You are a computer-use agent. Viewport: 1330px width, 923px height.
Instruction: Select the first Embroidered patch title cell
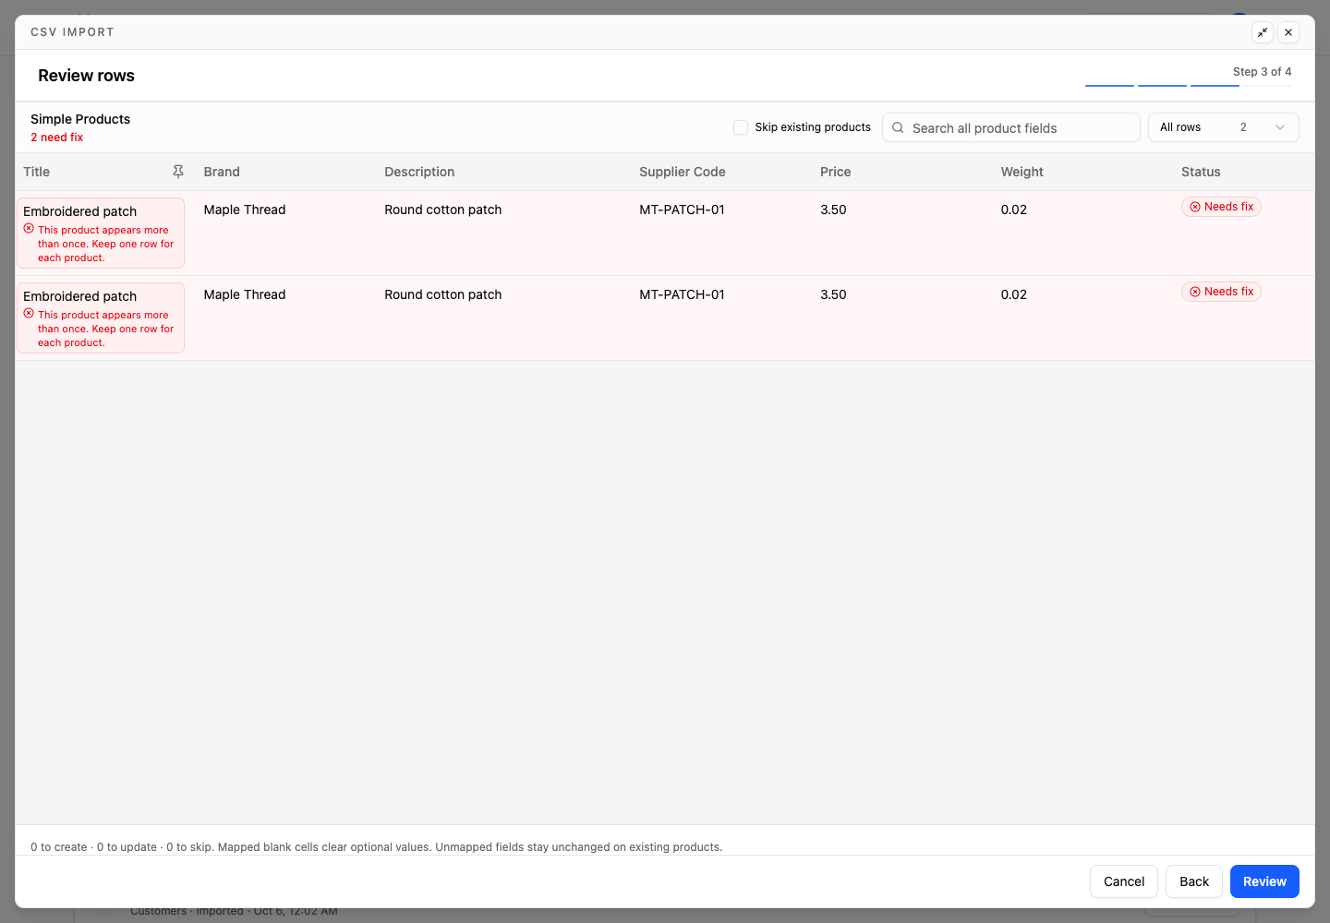101,233
